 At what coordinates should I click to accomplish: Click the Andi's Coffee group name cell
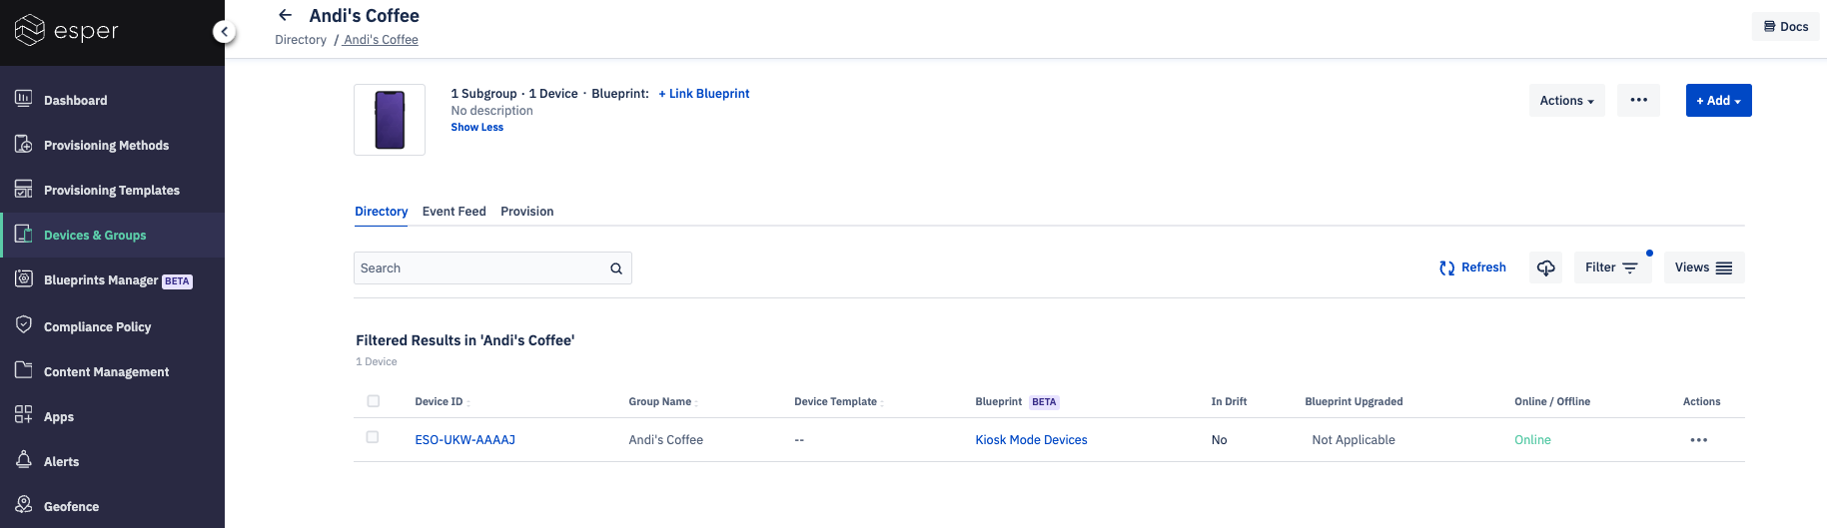[x=665, y=440]
